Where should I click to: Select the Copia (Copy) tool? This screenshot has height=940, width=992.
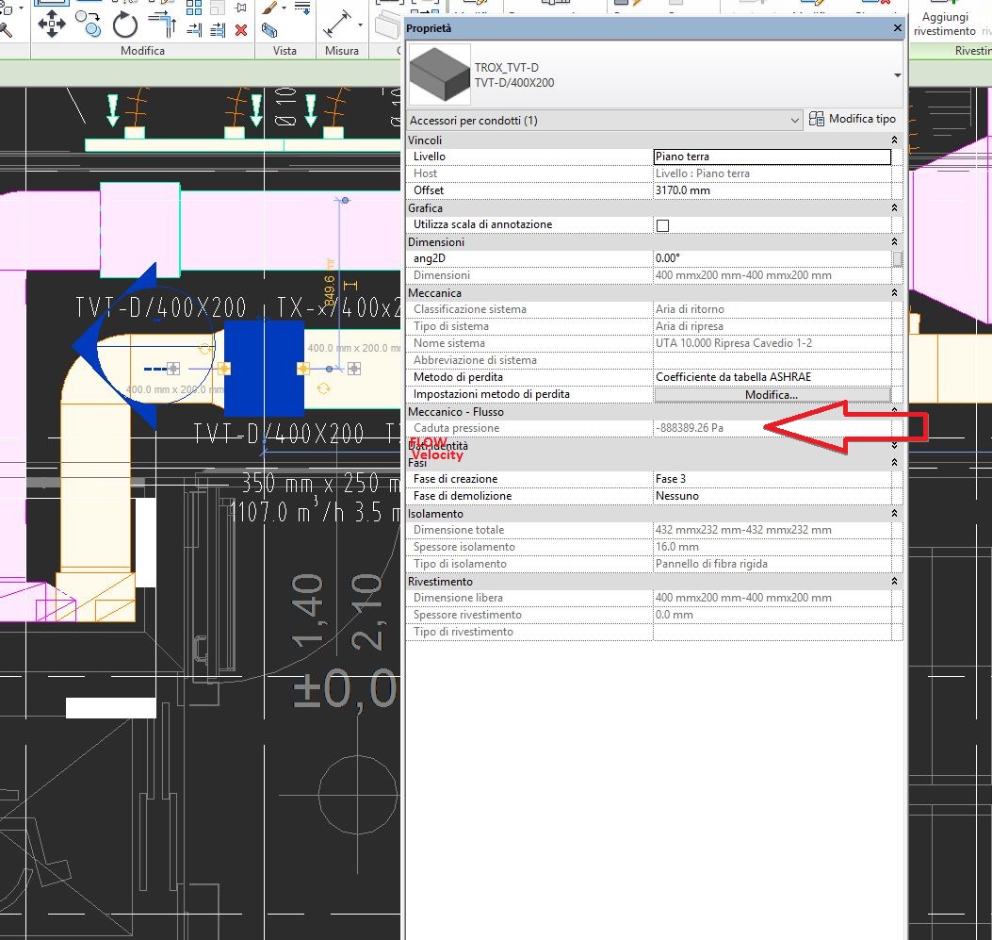[89, 25]
